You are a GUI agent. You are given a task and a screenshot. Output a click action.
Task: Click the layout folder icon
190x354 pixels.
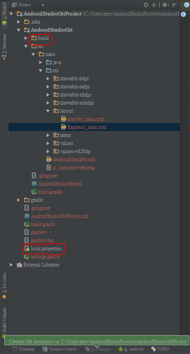(x=56, y=111)
